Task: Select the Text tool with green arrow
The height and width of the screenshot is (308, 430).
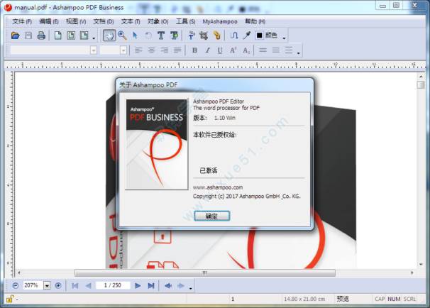Action: tap(174, 35)
